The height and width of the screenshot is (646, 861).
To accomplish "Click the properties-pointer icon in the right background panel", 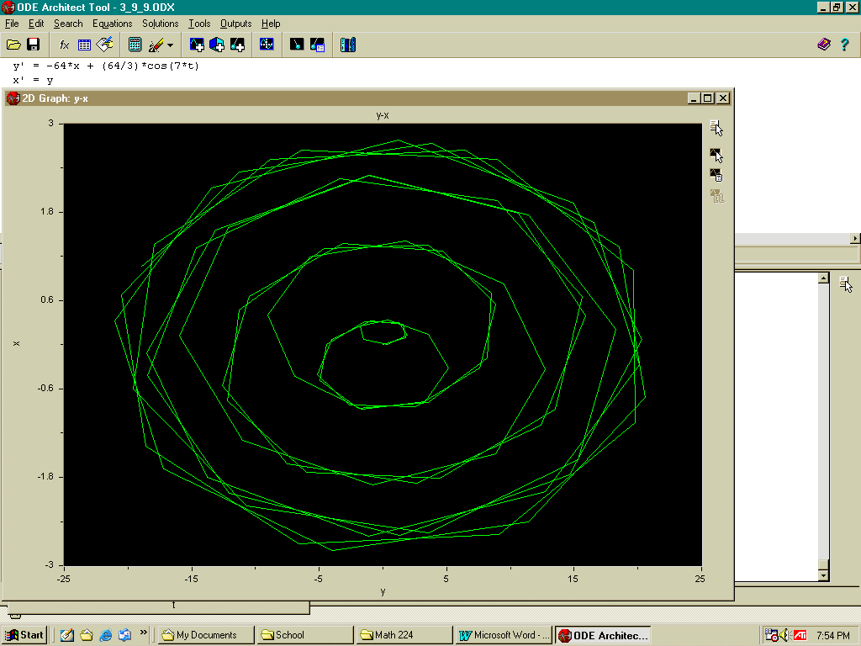I will 846,284.
